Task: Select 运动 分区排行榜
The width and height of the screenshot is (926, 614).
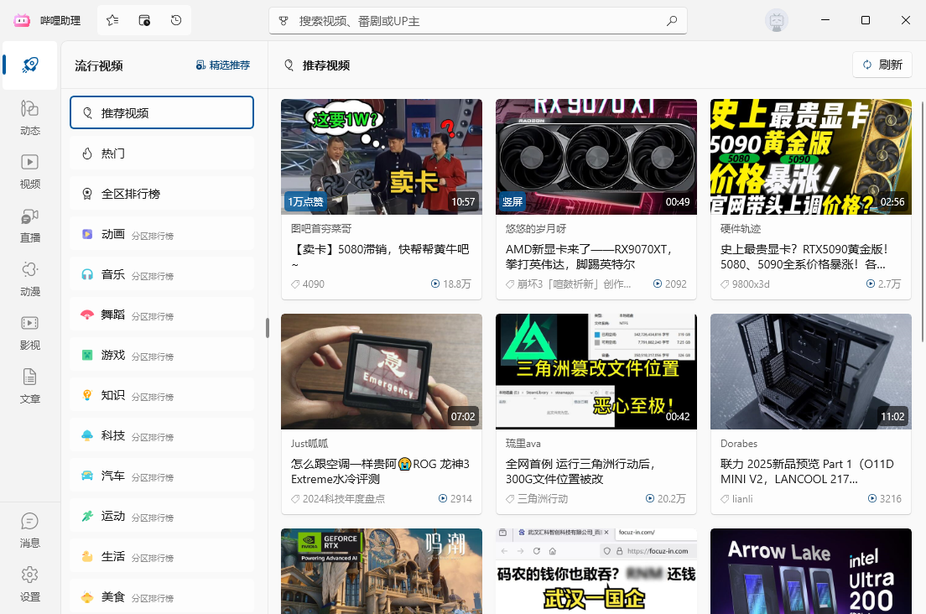Action: coord(162,515)
